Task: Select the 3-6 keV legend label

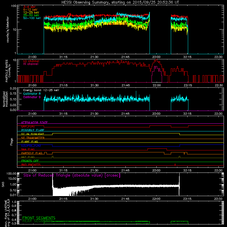Action: coord(30,7)
